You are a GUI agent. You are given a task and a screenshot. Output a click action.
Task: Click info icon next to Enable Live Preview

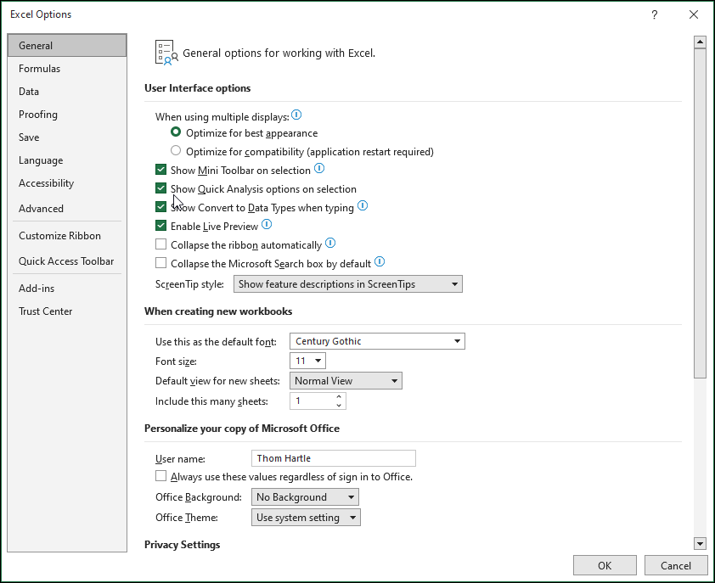coord(267,225)
